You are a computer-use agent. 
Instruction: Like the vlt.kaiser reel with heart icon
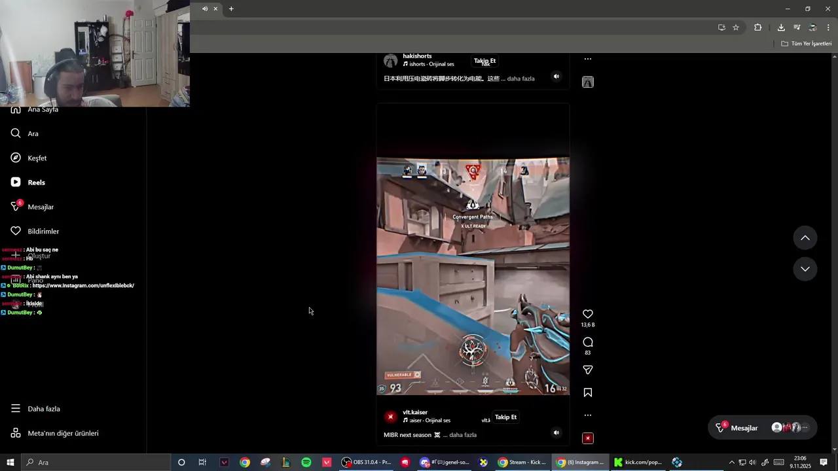coord(588,314)
